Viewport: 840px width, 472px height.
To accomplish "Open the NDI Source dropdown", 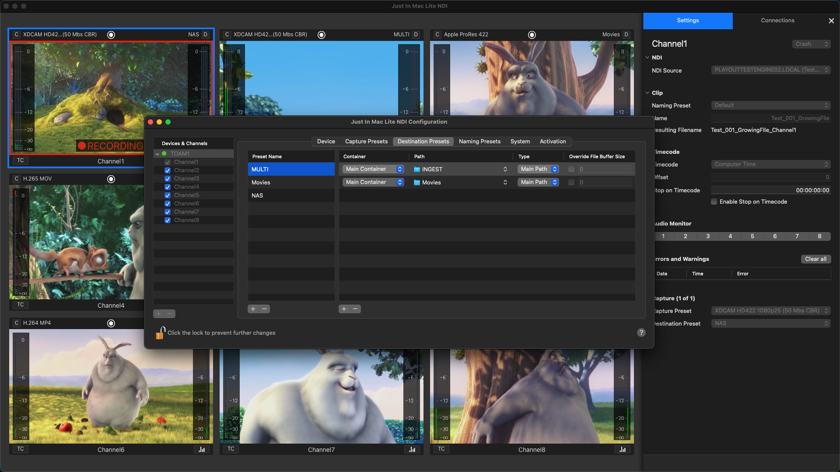I will click(770, 70).
